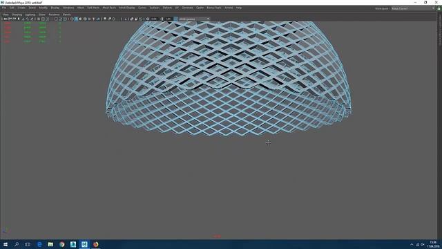Toggle the Film Gate display
This screenshot has width=442, height=249.
point(43,19)
